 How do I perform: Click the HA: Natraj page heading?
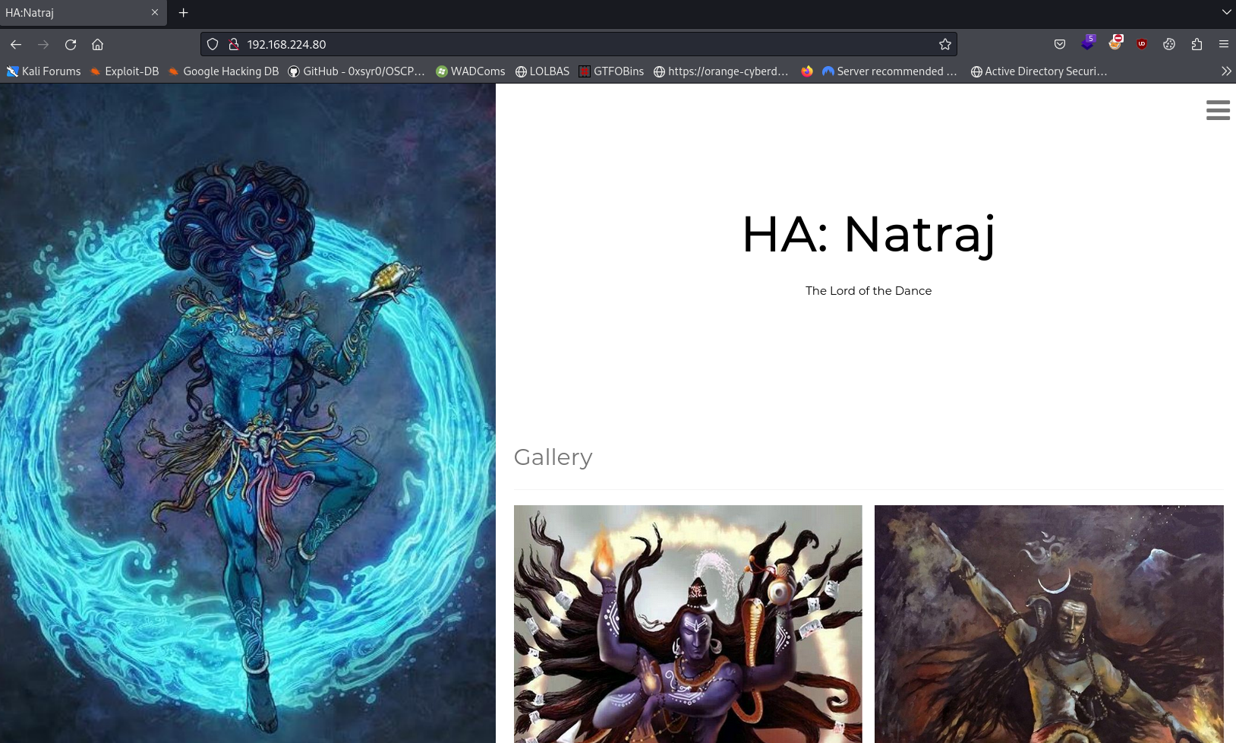(x=869, y=234)
